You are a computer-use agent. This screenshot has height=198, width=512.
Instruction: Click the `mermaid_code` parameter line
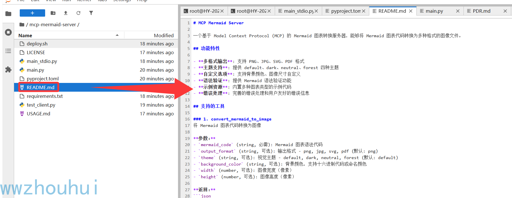pos(258,145)
